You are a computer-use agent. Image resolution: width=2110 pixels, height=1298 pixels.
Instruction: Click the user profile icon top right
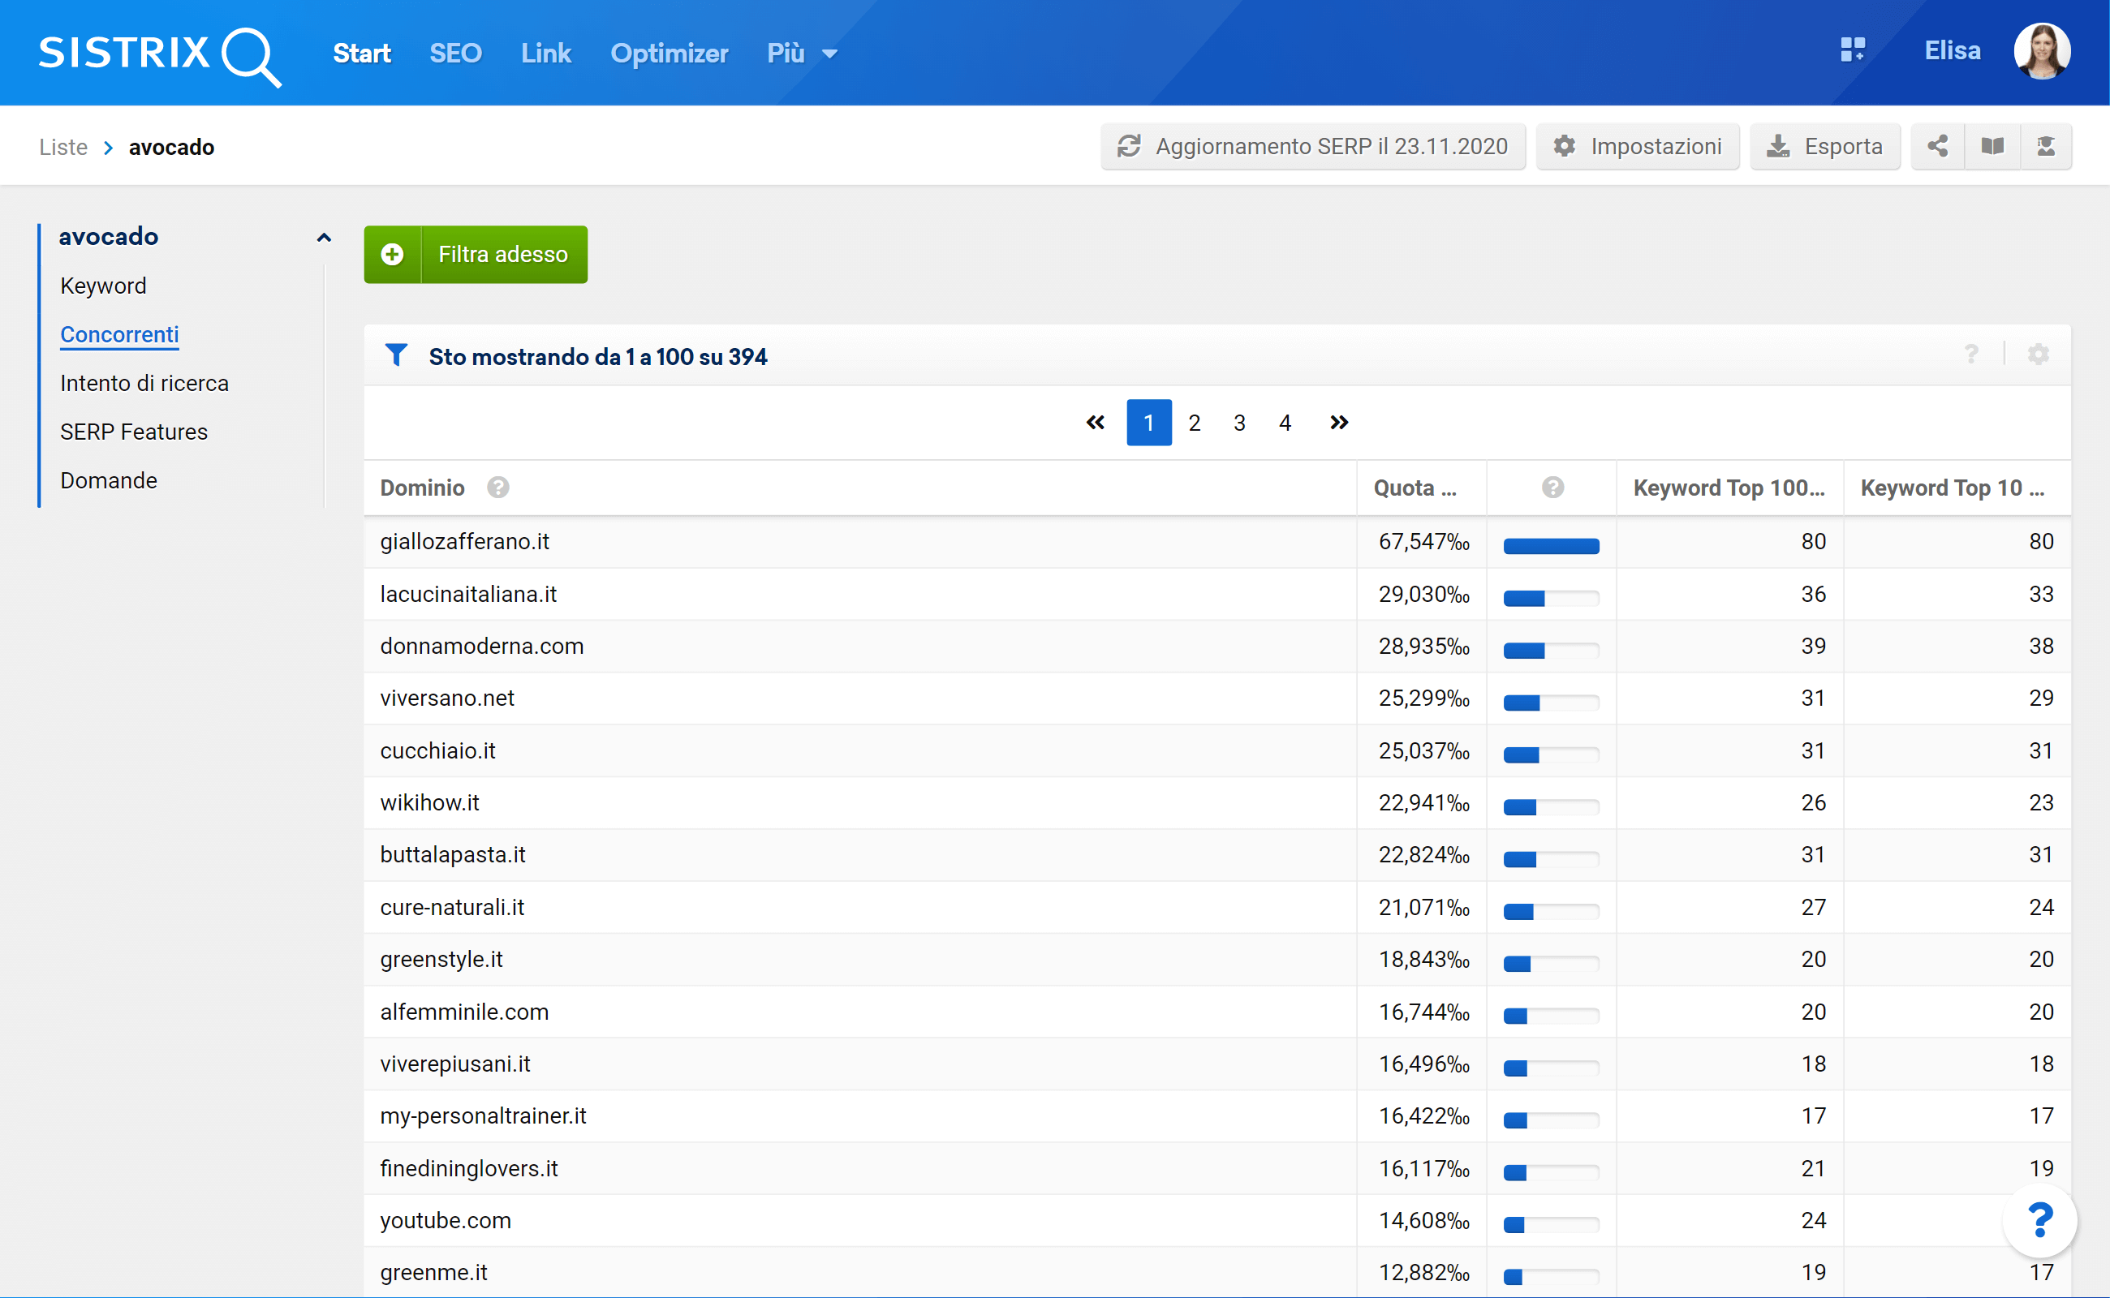(x=2043, y=53)
